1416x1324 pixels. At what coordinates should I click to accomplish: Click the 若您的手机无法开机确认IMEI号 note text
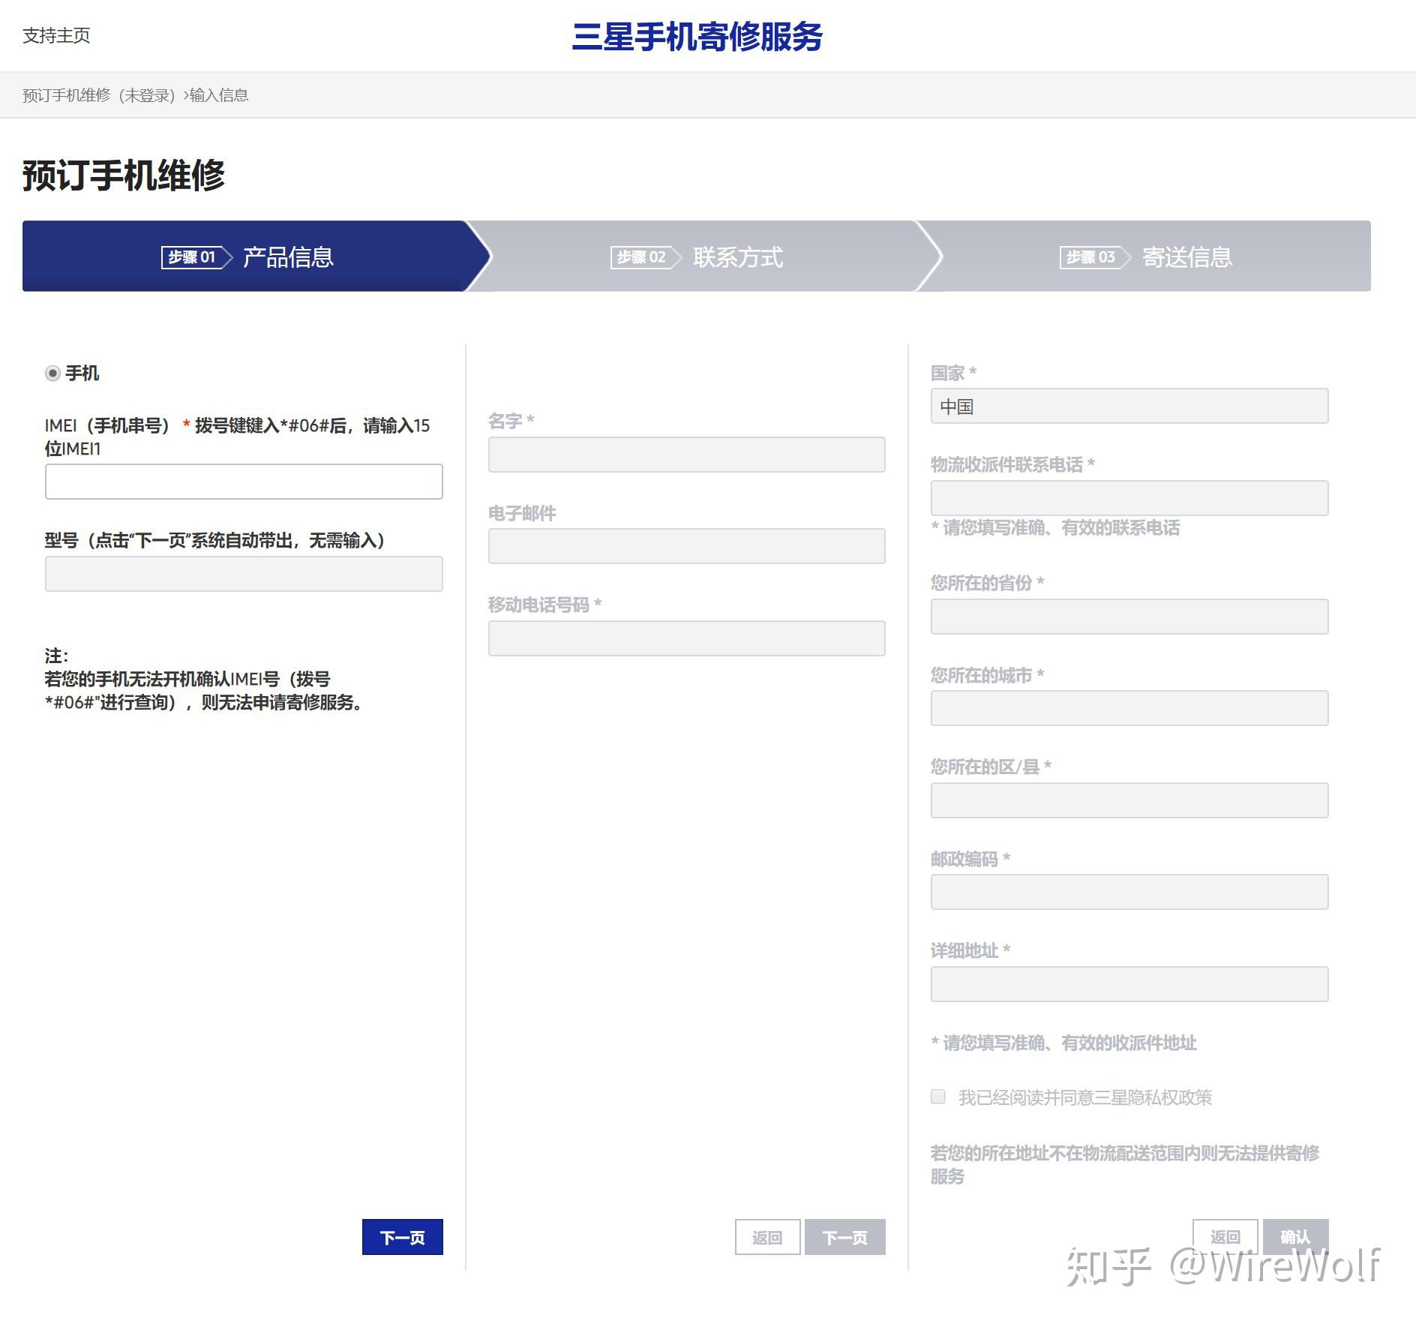coord(204,690)
